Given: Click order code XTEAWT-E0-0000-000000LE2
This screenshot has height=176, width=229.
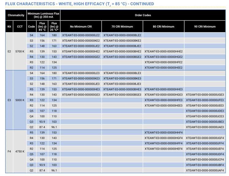Looking at the screenshot, I should pos(81,35).
